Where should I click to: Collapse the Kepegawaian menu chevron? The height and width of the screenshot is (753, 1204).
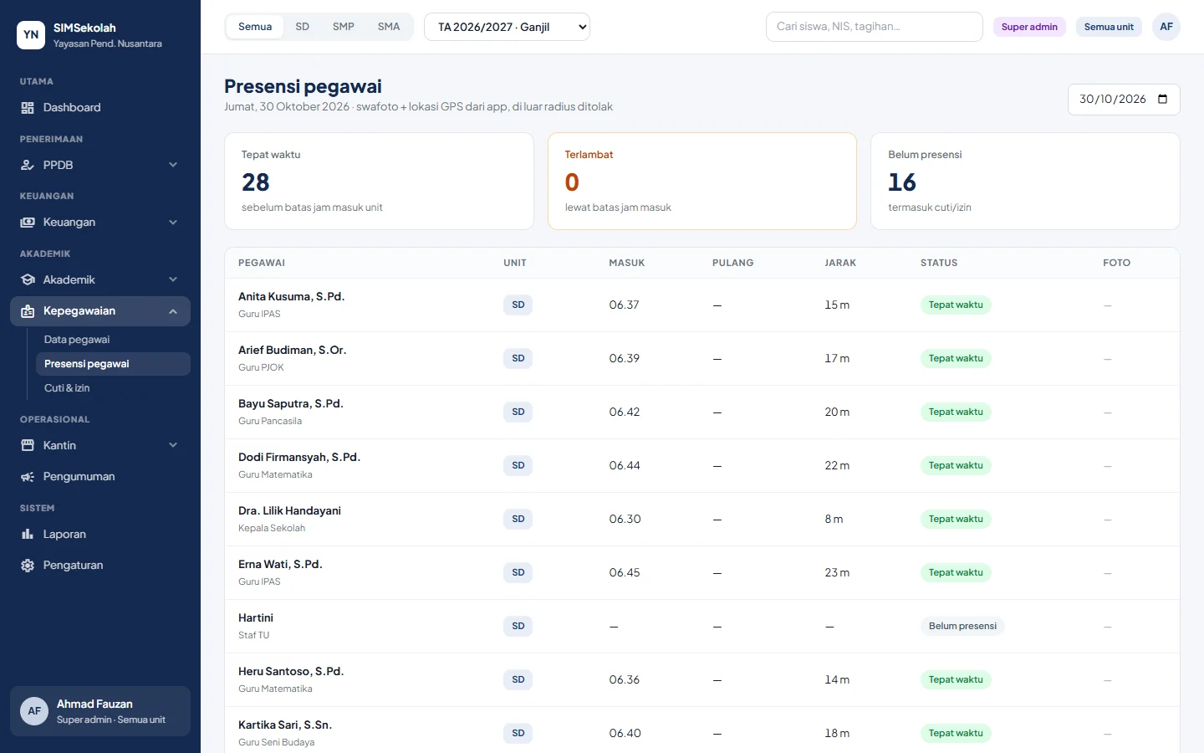pos(173,311)
